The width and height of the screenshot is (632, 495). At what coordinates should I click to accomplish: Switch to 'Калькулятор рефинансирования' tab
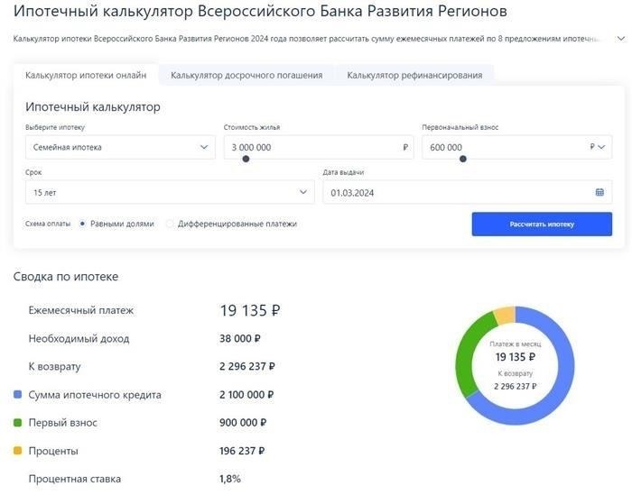tap(414, 75)
